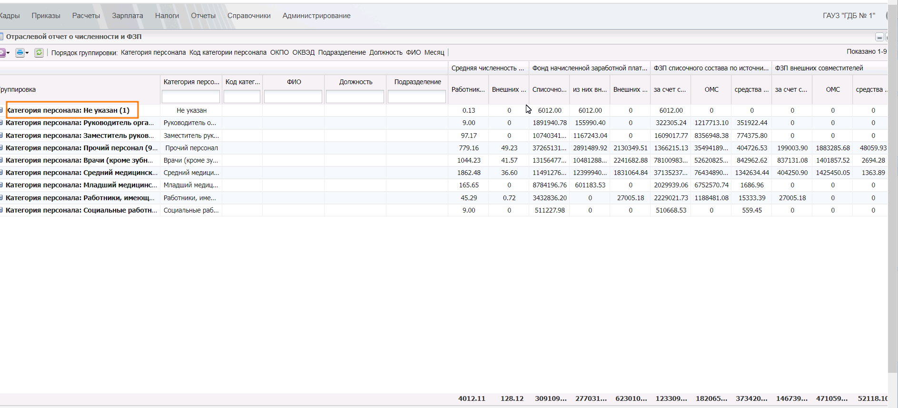Click the ФЗП списочного состава по источни... header
This screenshot has width=898, height=408.
click(x=711, y=68)
